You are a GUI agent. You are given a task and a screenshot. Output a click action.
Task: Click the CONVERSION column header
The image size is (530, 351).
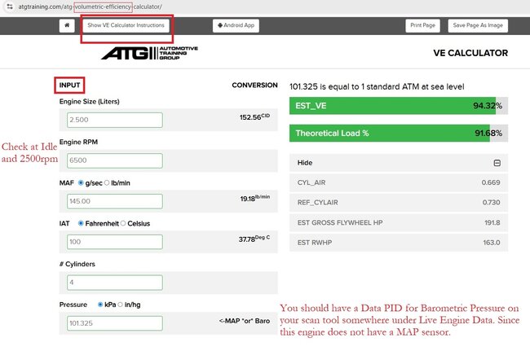point(254,85)
